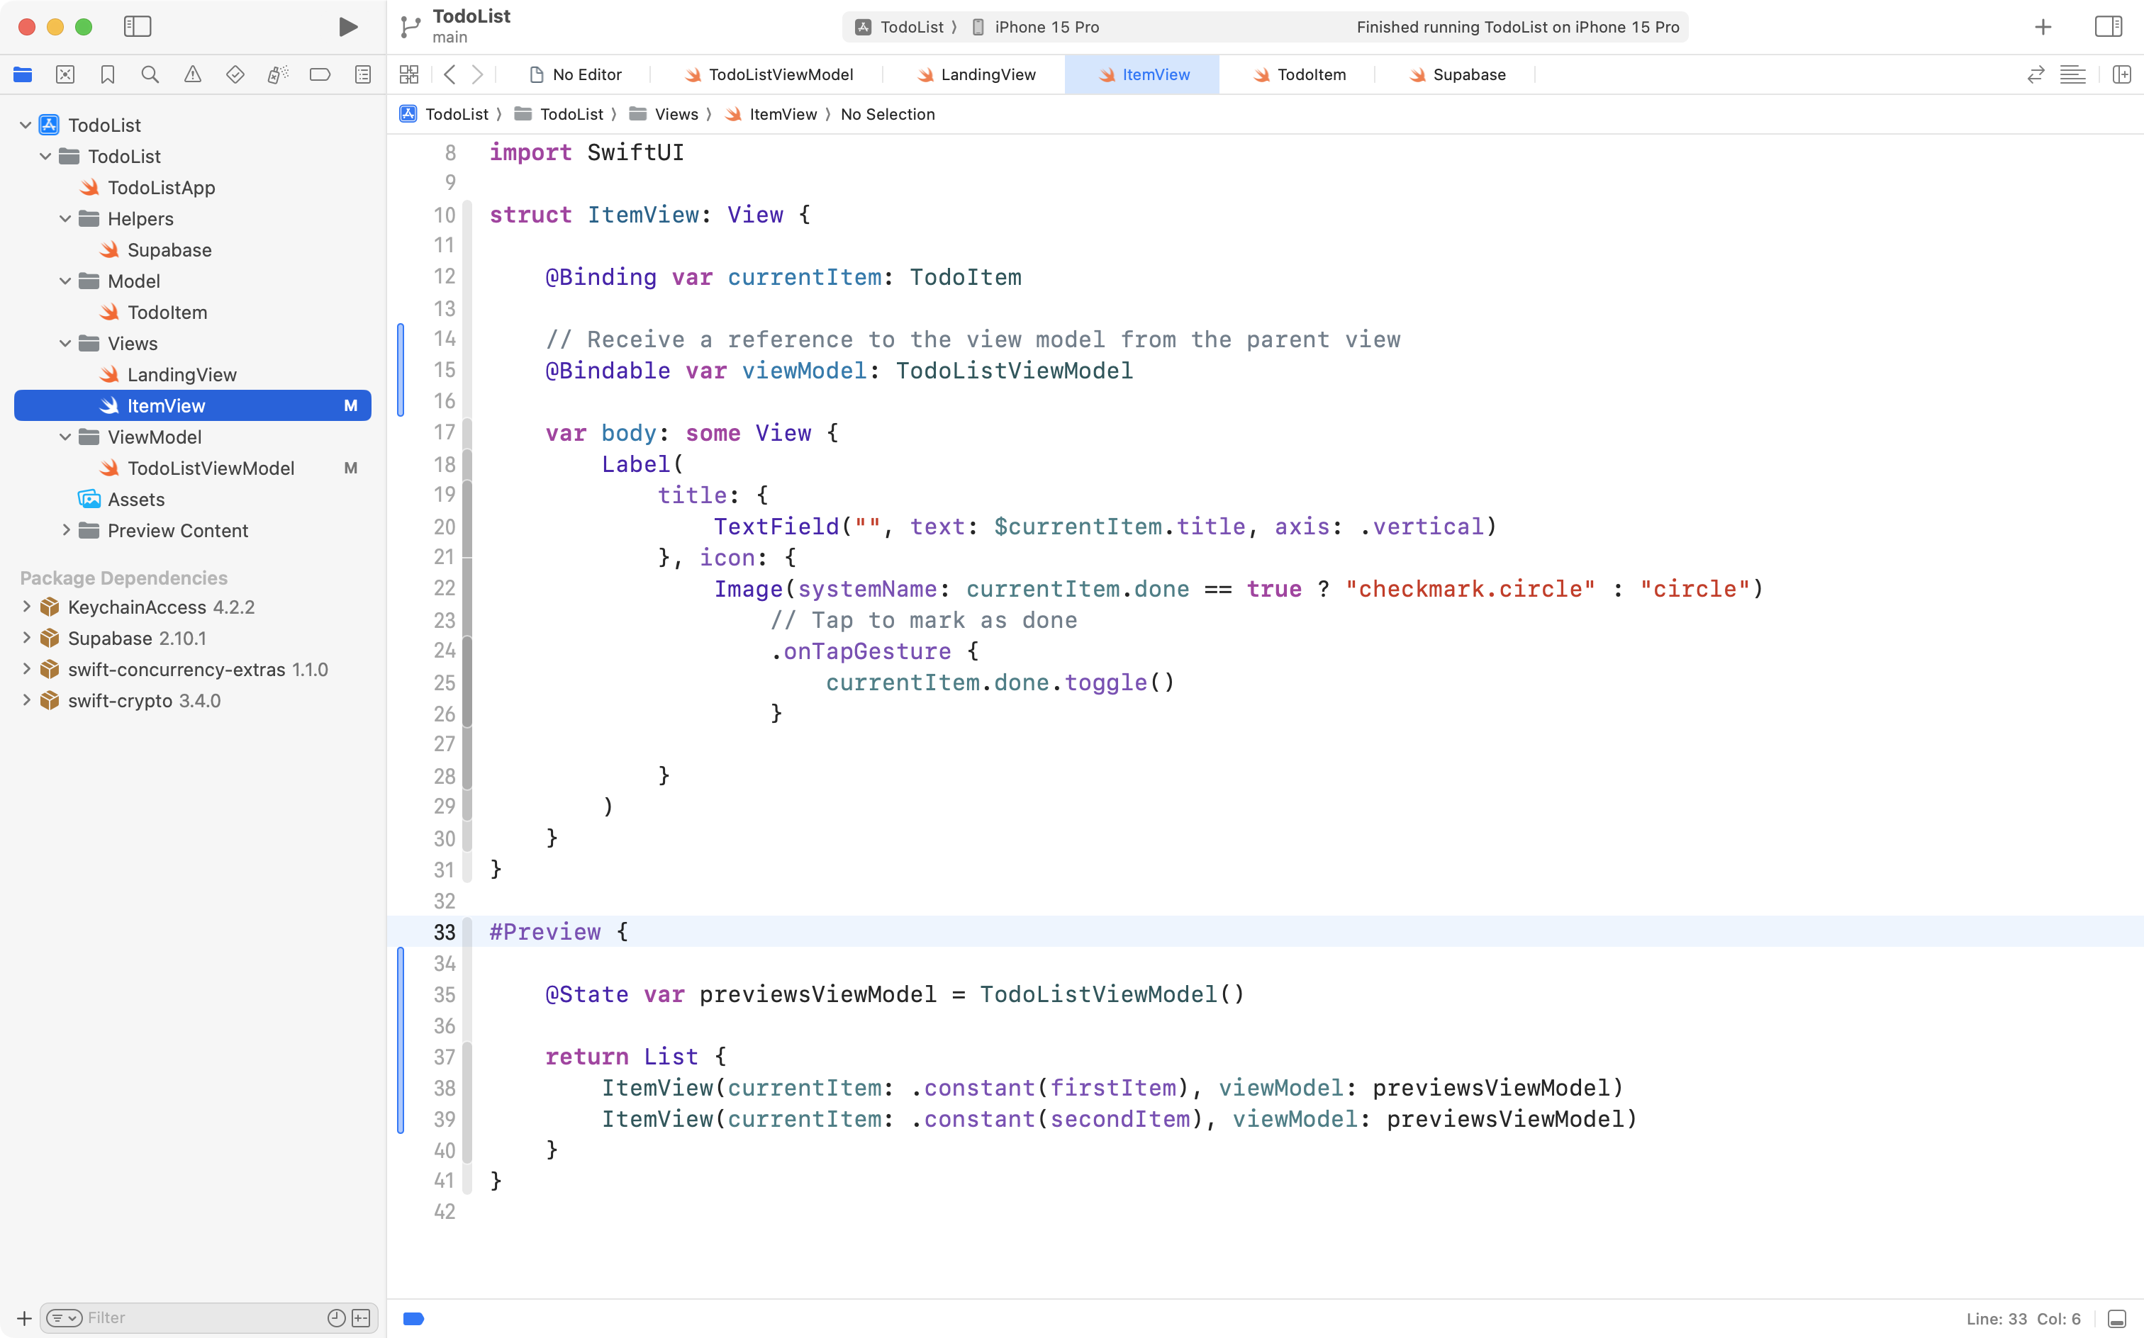This screenshot has height=1338, width=2144.
Task: Open the Find navigator
Action: tap(150, 74)
